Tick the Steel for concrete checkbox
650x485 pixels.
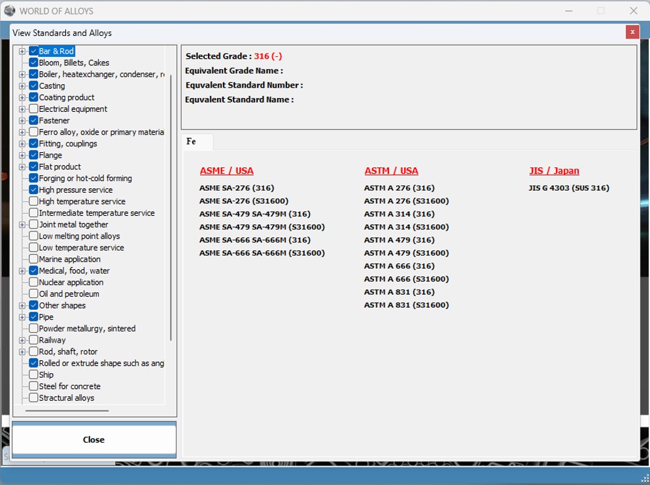click(33, 386)
